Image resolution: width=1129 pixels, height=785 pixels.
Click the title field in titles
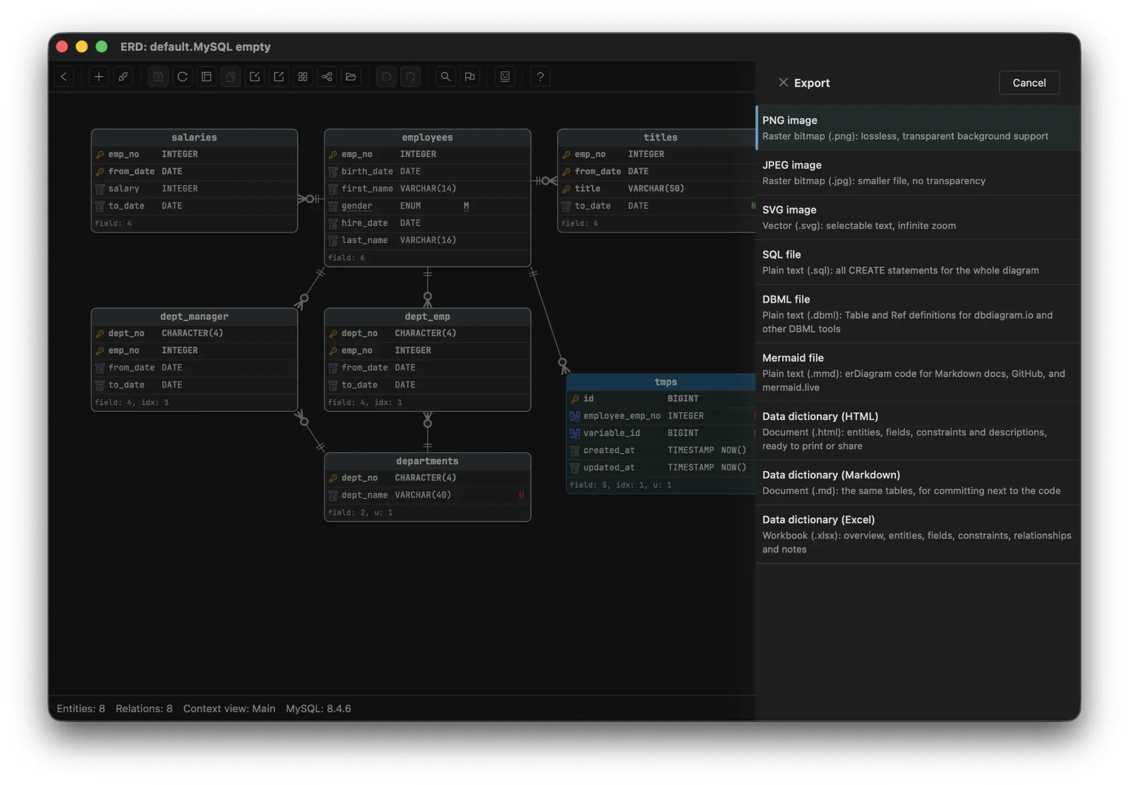tap(657, 189)
